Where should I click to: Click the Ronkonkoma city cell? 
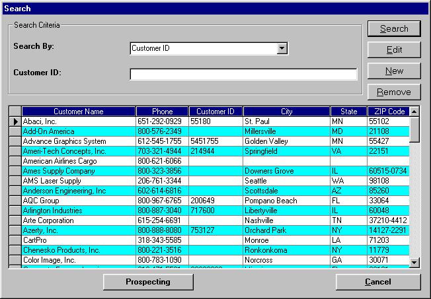(286, 250)
